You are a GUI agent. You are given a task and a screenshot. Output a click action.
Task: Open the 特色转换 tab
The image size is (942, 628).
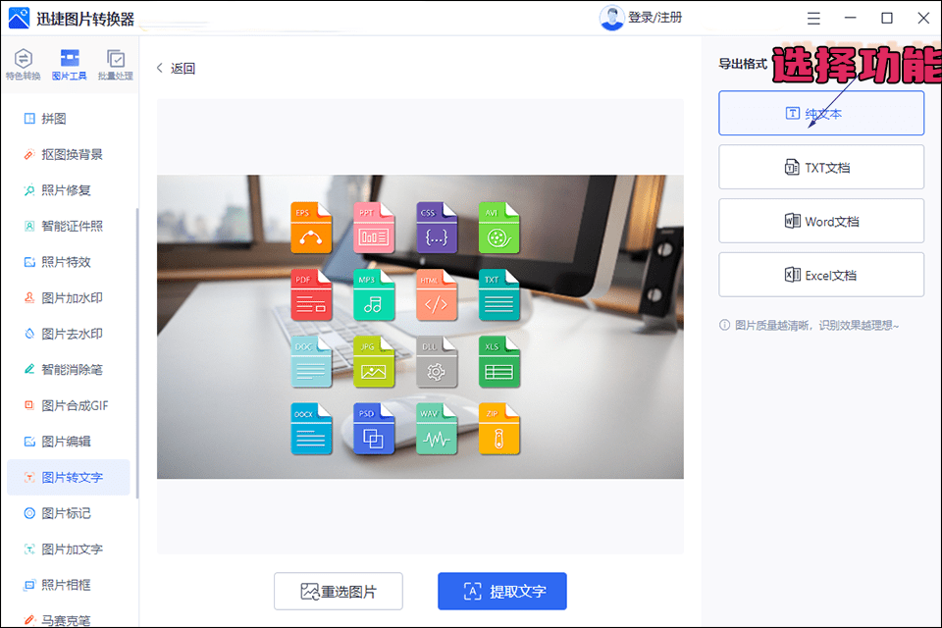point(23,65)
